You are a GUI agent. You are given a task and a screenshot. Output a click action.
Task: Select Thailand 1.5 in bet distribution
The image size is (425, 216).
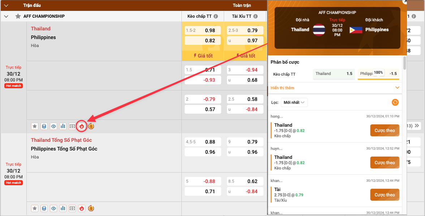[x=334, y=74]
